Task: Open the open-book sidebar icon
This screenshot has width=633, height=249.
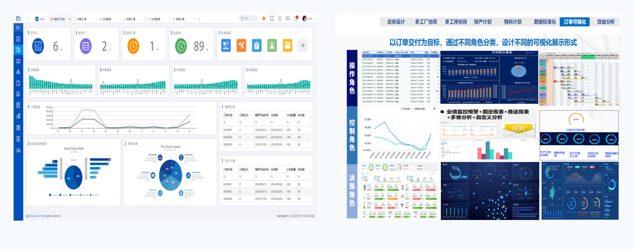Action: click(x=18, y=61)
